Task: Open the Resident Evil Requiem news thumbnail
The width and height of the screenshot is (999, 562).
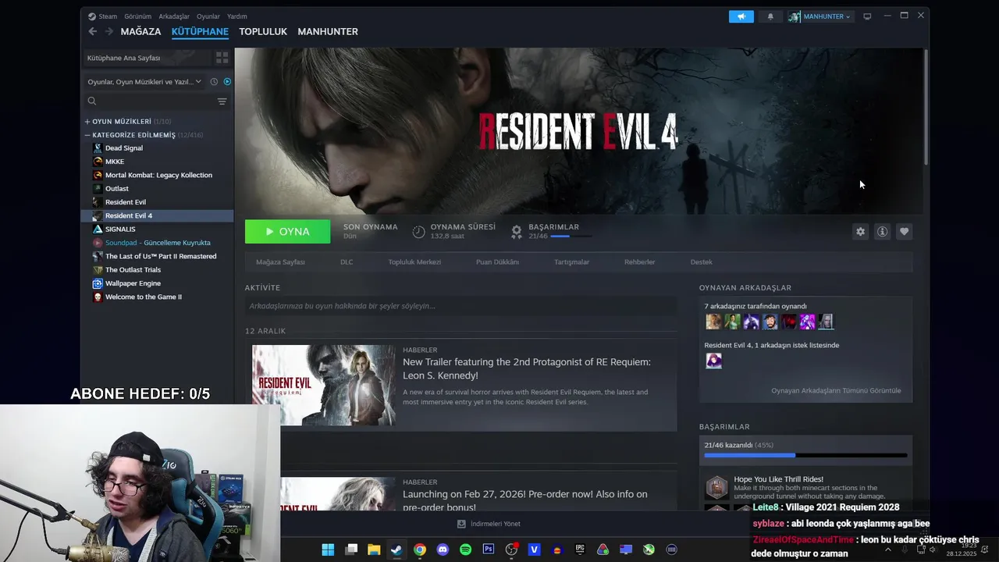Action: [324, 386]
